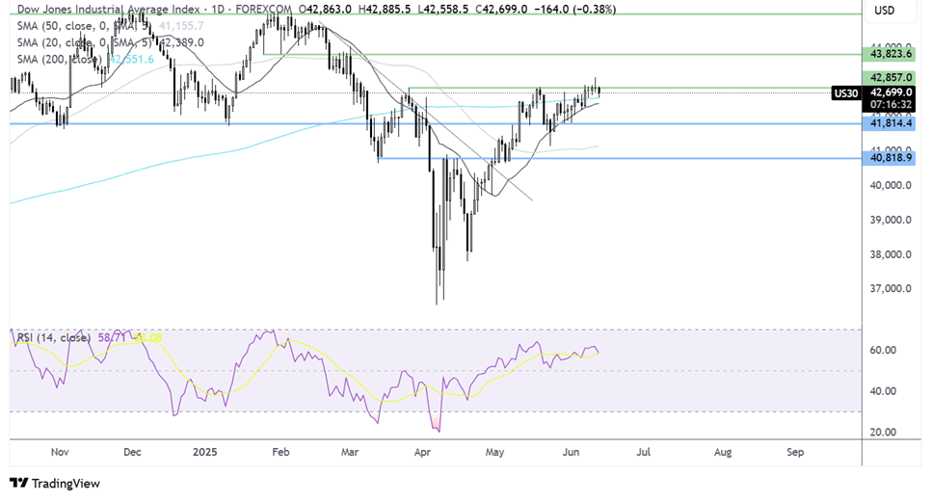Click the Apr label on time axis

[422, 453]
